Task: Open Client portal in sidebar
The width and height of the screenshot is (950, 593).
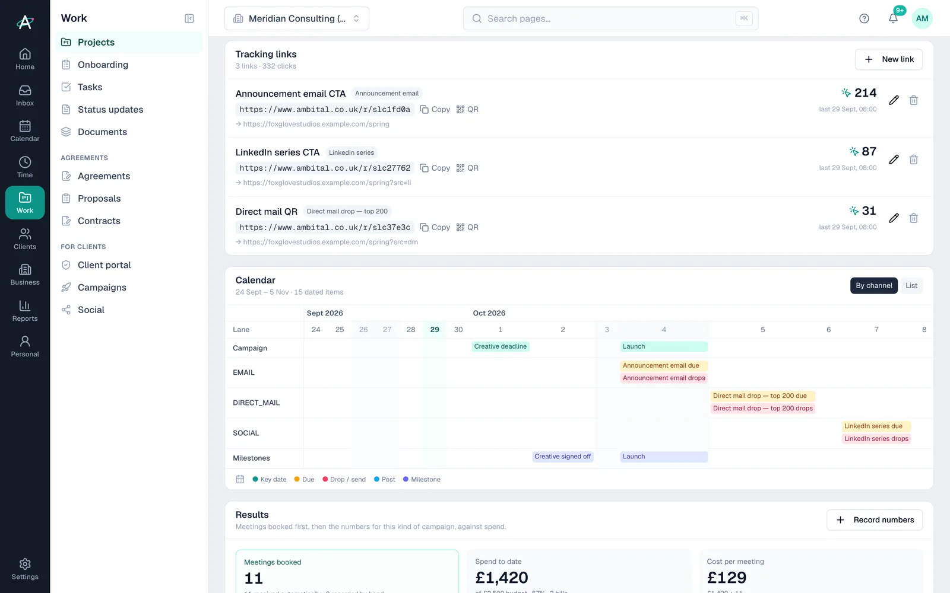Action: click(x=129, y=265)
